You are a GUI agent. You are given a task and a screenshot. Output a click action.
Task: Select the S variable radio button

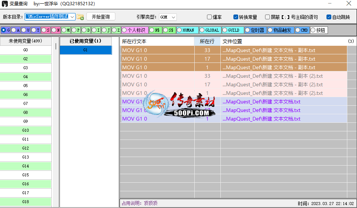coord(44,30)
